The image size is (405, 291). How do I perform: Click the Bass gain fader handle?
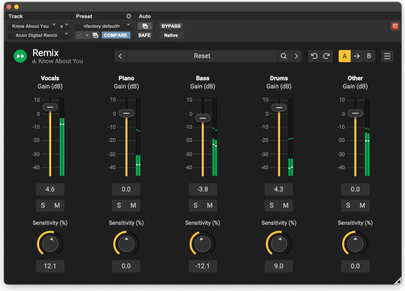pyautogui.click(x=203, y=118)
